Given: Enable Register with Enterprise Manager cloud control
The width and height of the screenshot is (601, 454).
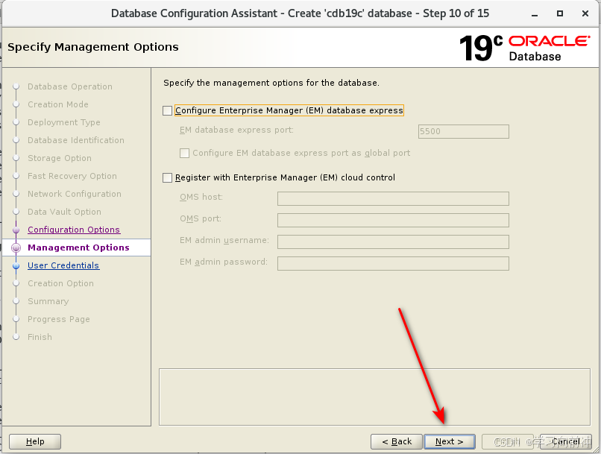Looking at the screenshot, I should tap(168, 177).
